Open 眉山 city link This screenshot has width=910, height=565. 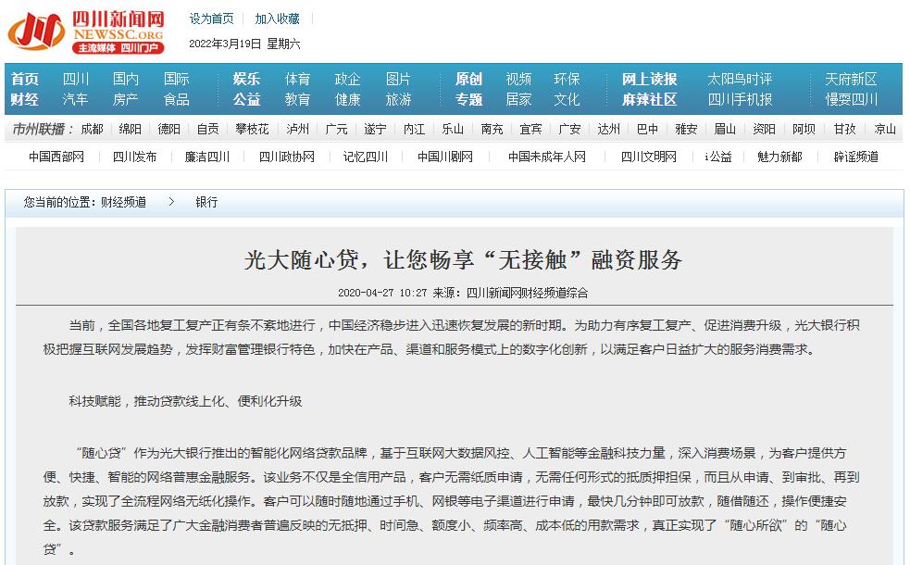725,129
